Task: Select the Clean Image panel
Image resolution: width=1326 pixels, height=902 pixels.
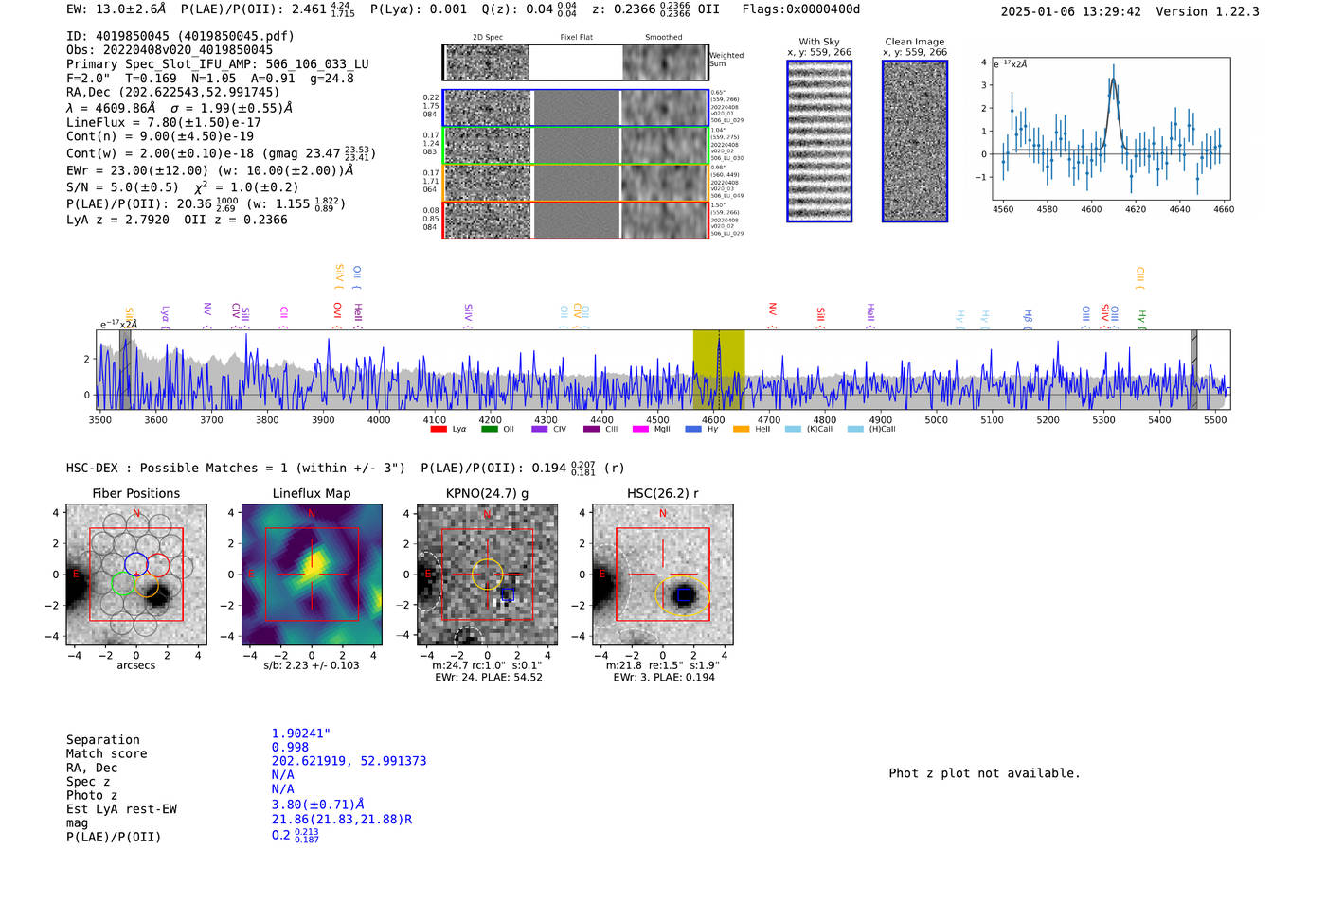Action: [x=915, y=141]
